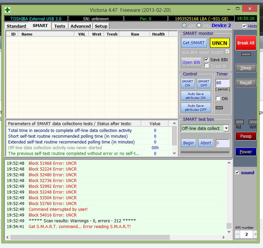Turn SMART OFF in Control panel
Viewport: 263px width, 248px height.
click(204, 83)
